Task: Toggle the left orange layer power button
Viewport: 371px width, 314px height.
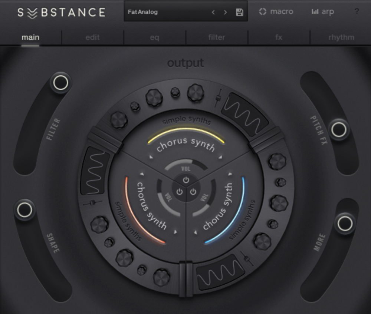Action: tap(179, 192)
